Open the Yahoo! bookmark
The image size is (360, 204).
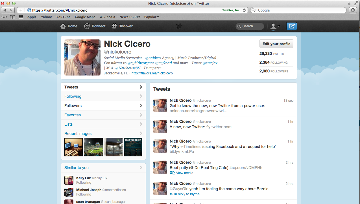(46, 17)
